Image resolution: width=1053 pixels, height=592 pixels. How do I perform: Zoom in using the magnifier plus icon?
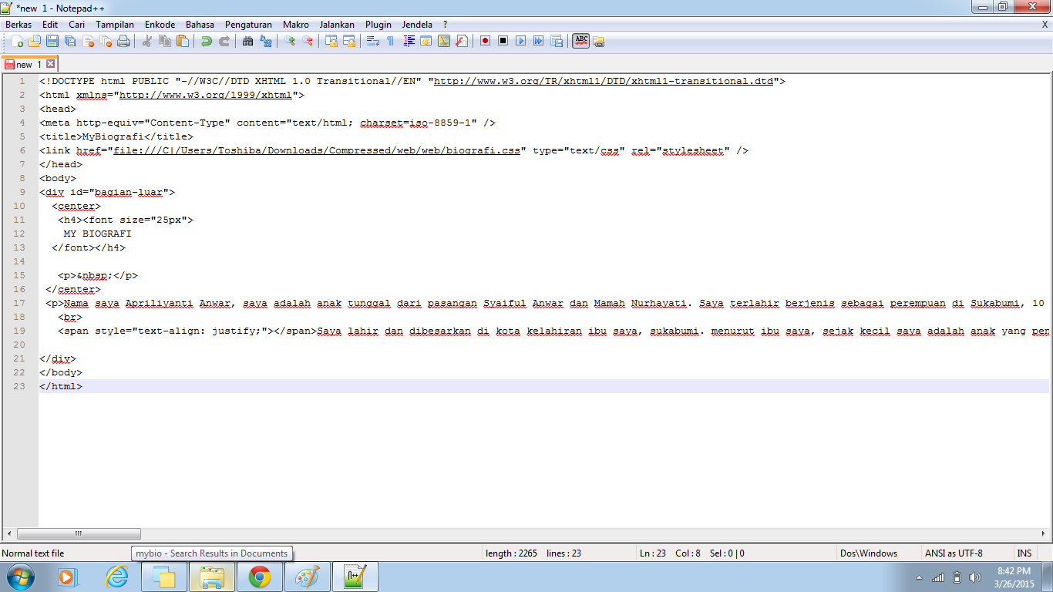click(x=289, y=41)
